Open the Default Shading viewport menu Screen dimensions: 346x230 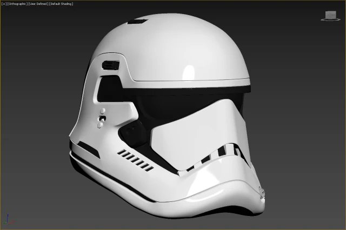coord(61,4)
